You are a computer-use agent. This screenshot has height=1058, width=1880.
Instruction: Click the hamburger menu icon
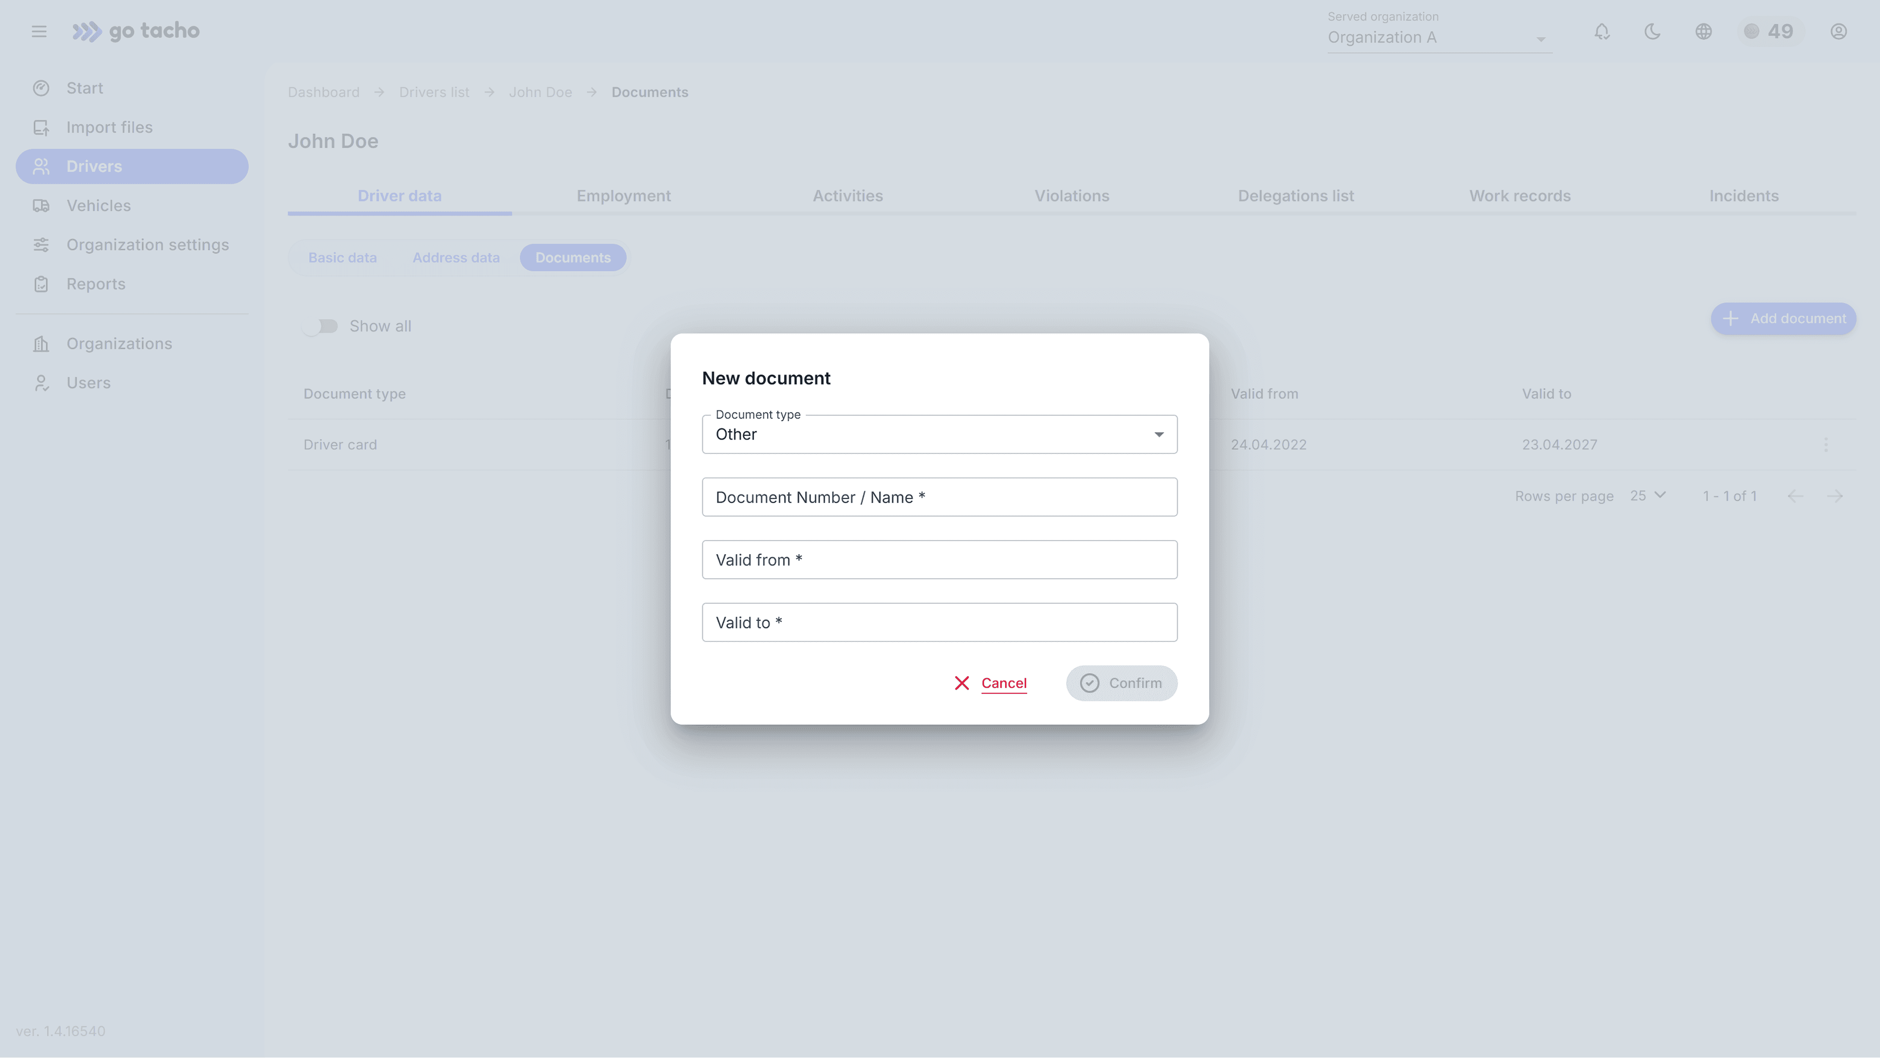pos(39,31)
